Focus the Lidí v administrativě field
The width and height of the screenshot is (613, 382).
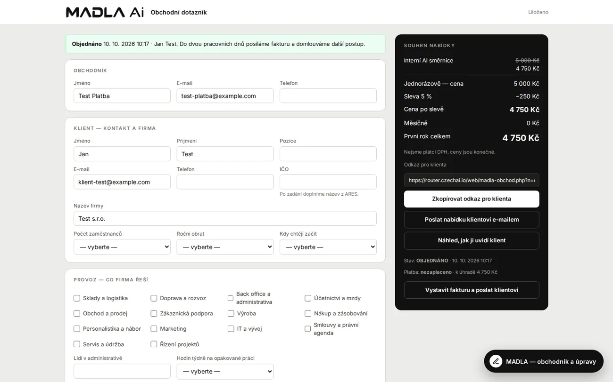click(122, 371)
